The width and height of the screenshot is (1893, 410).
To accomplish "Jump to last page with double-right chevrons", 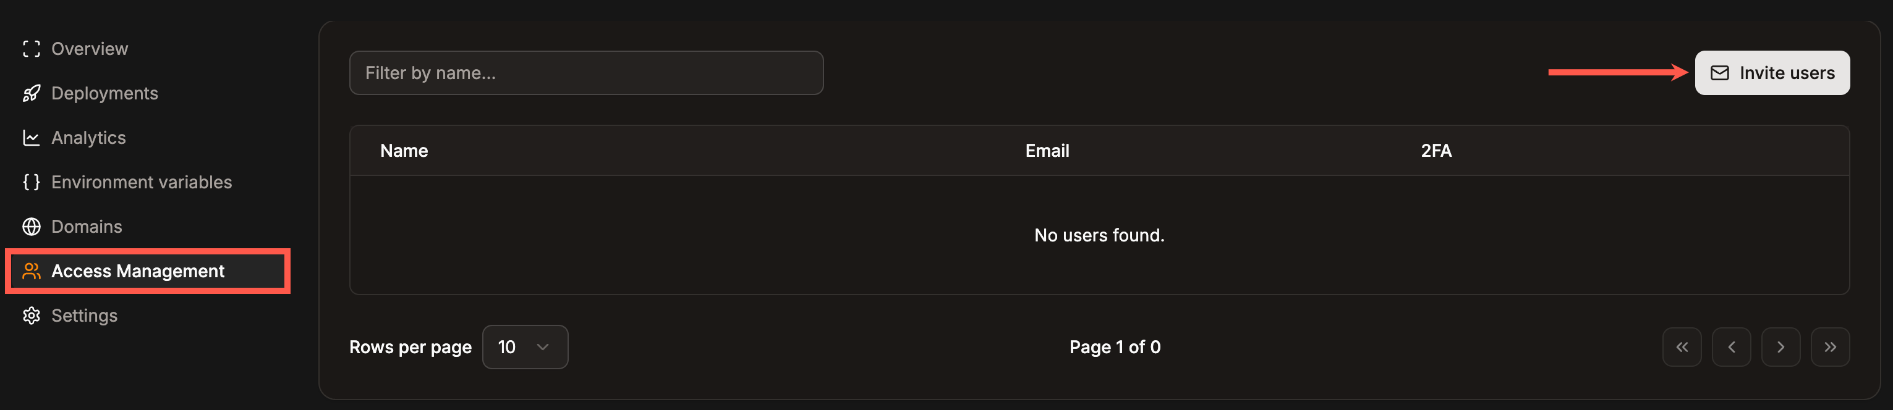I will coord(1831,347).
